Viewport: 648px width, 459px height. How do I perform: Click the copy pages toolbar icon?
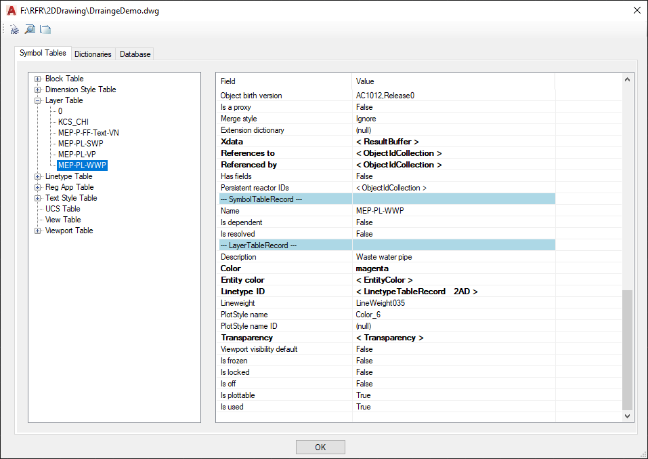click(x=45, y=29)
